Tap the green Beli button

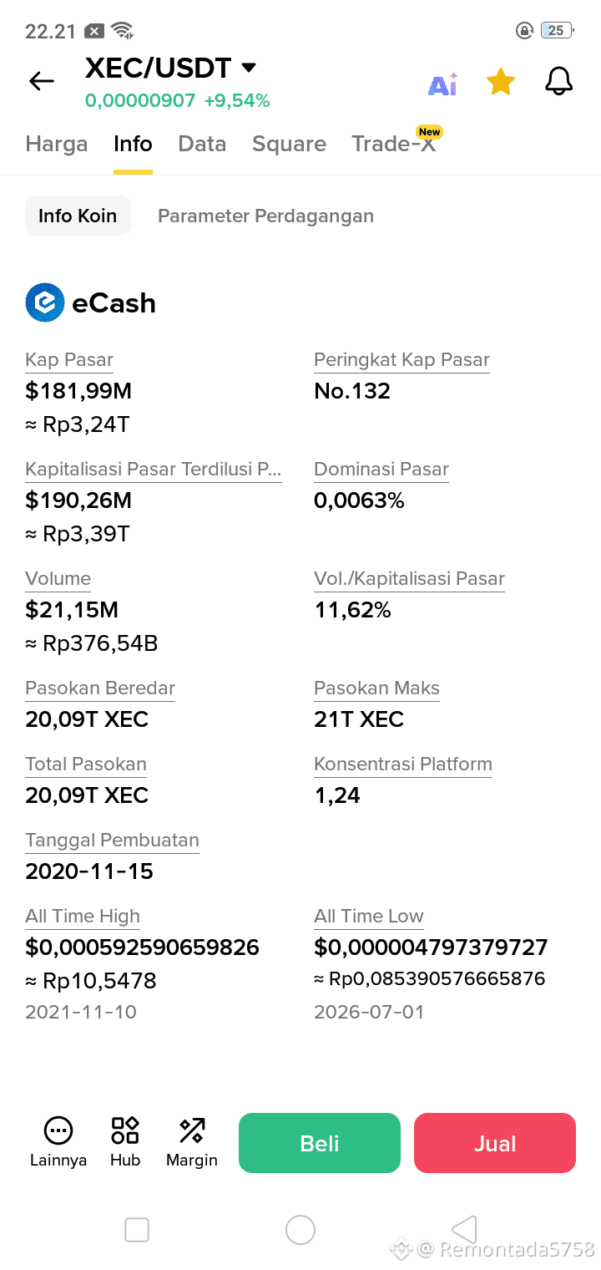320,1143
